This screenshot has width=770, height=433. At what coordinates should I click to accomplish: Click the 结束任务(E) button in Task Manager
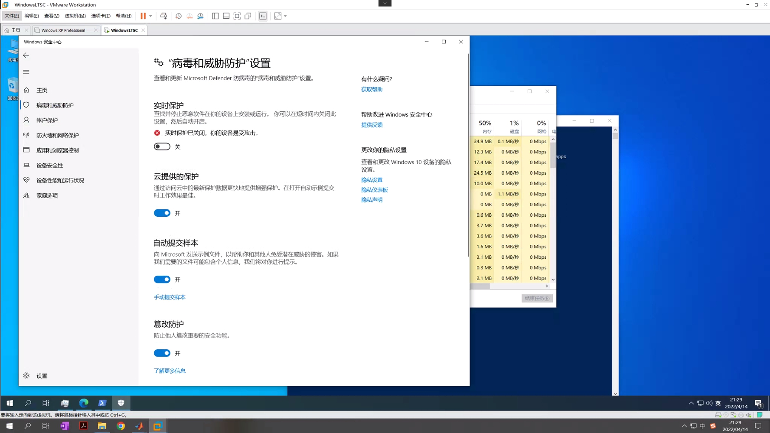click(x=537, y=298)
